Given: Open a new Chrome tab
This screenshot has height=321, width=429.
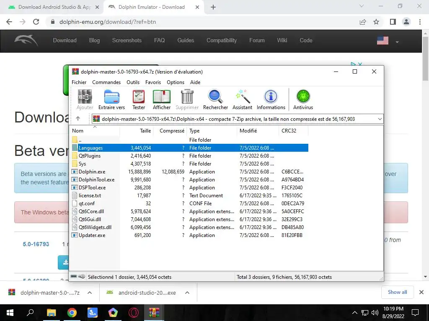Looking at the screenshot, I should pos(213,7).
